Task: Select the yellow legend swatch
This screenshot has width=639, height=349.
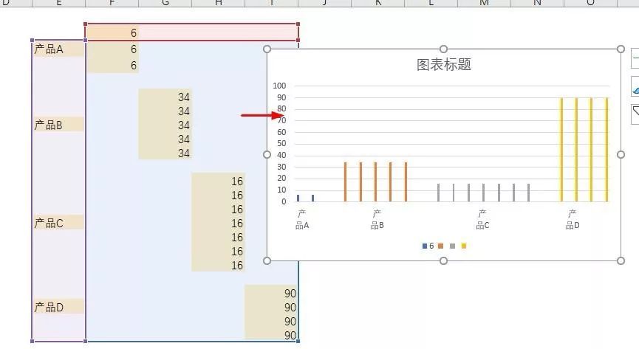Action: 464,246
